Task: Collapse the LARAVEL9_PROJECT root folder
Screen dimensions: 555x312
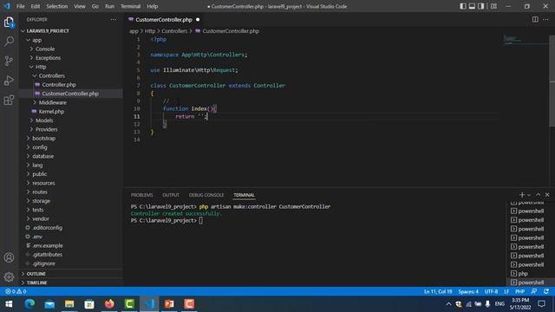Action: 48,31
